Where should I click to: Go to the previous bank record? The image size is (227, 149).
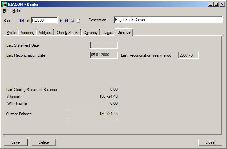coord(28,21)
